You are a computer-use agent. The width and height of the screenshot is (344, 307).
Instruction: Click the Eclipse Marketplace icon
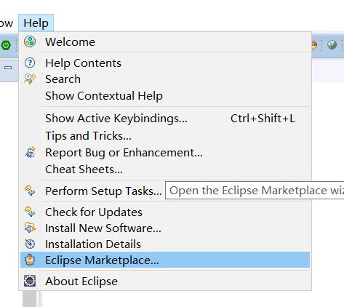point(30,260)
